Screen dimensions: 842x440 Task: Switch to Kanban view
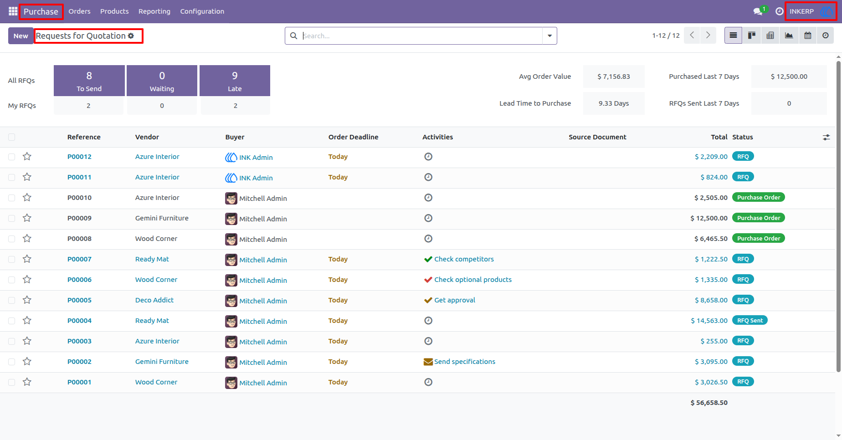(752, 36)
